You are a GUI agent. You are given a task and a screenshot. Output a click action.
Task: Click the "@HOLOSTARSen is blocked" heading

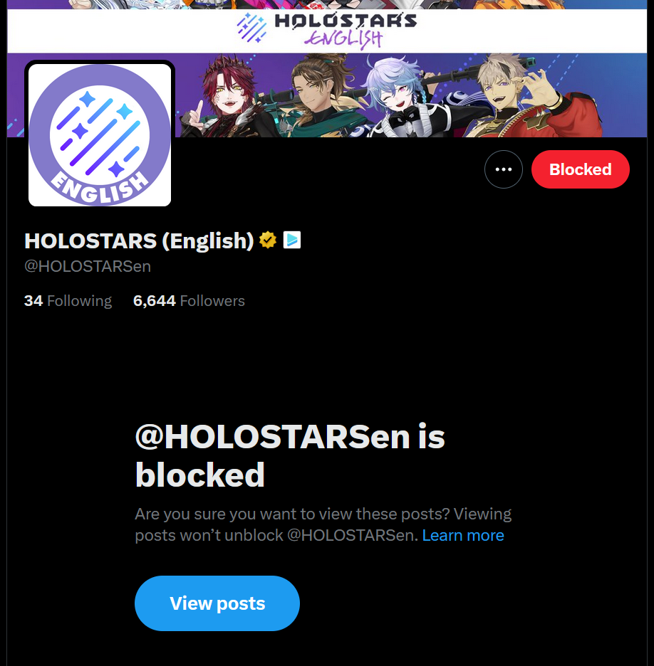[x=289, y=455]
